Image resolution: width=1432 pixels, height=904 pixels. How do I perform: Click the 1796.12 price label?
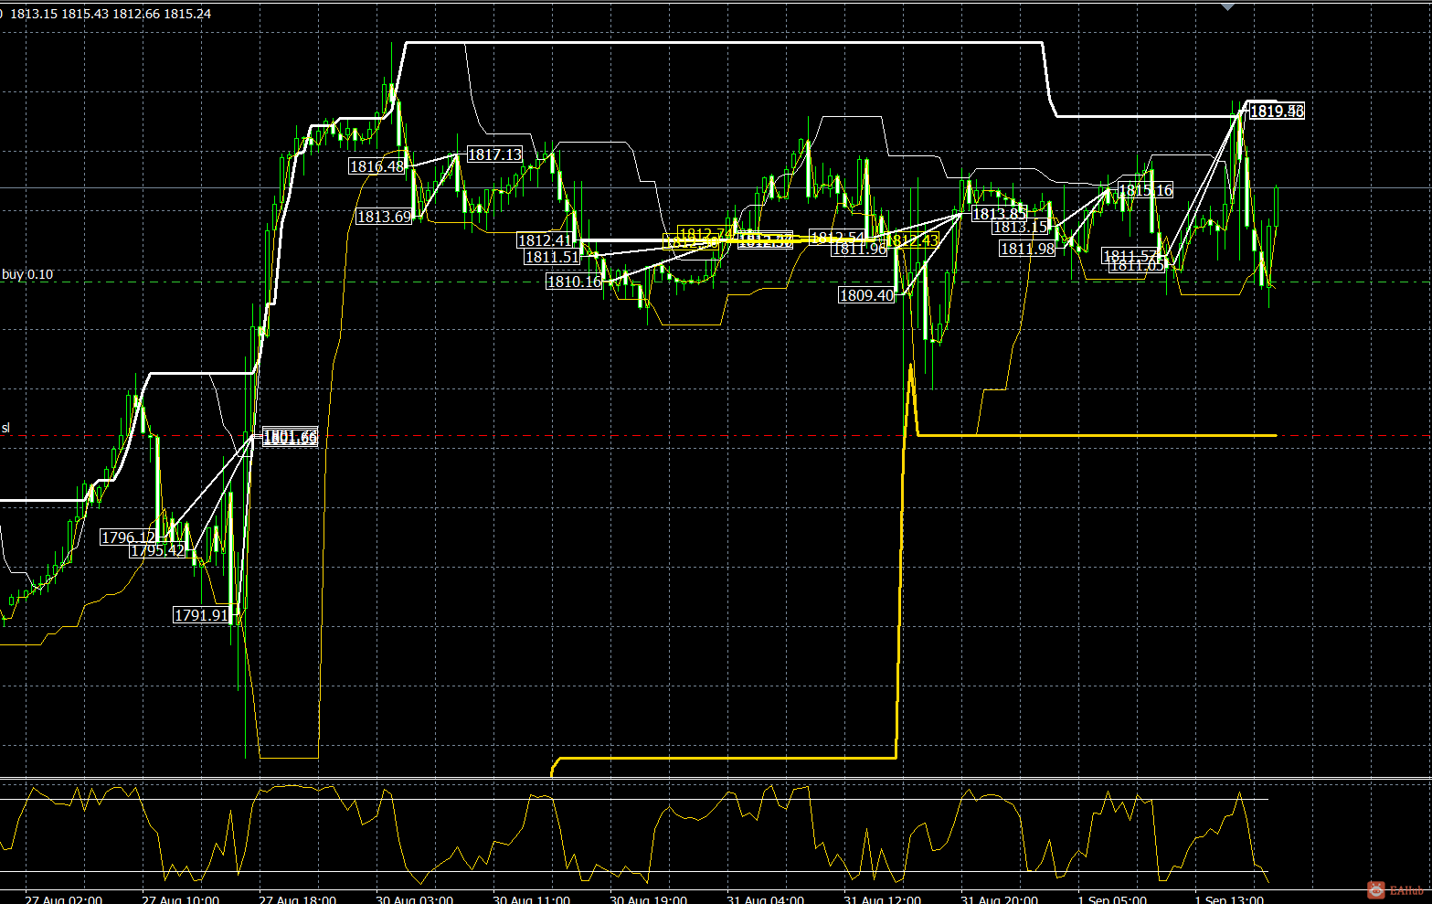pyautogui.click(x=129, y=537)
